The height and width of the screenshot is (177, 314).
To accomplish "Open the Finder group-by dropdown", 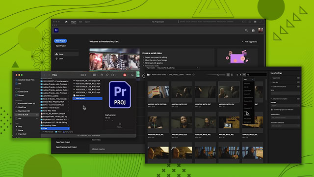I will (95, 75).
